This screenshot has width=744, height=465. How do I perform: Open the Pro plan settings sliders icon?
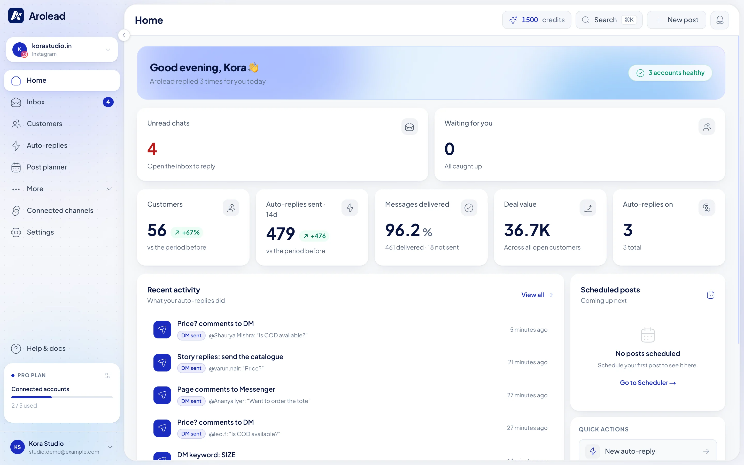(x=107, y=376)
